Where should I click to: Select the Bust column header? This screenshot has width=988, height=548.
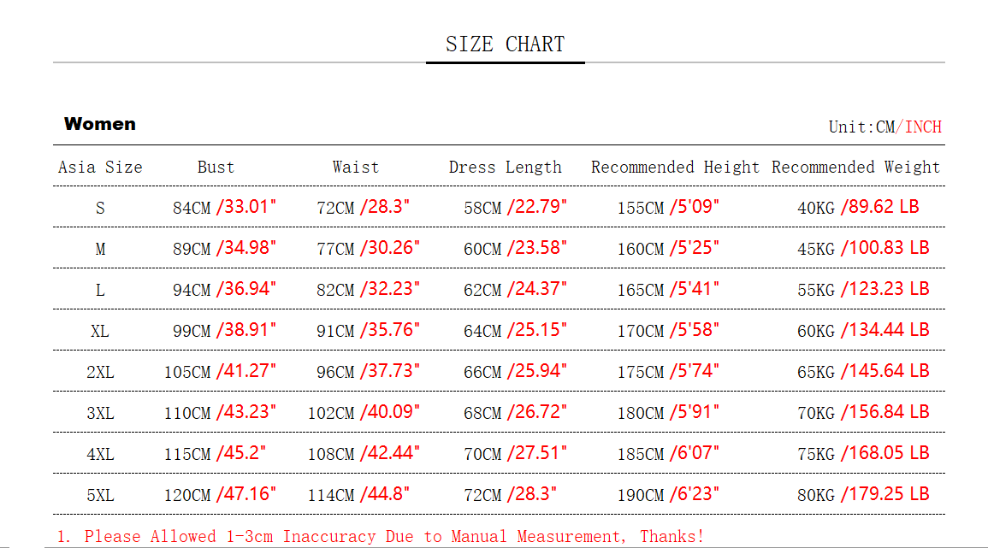click(x=216, y=168)
